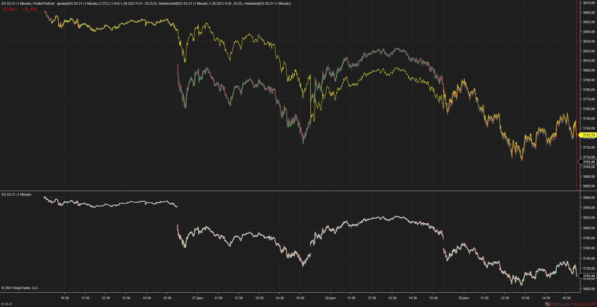
Task: Click the '29 janv.' date label
Action: click(x=464, y=298)
